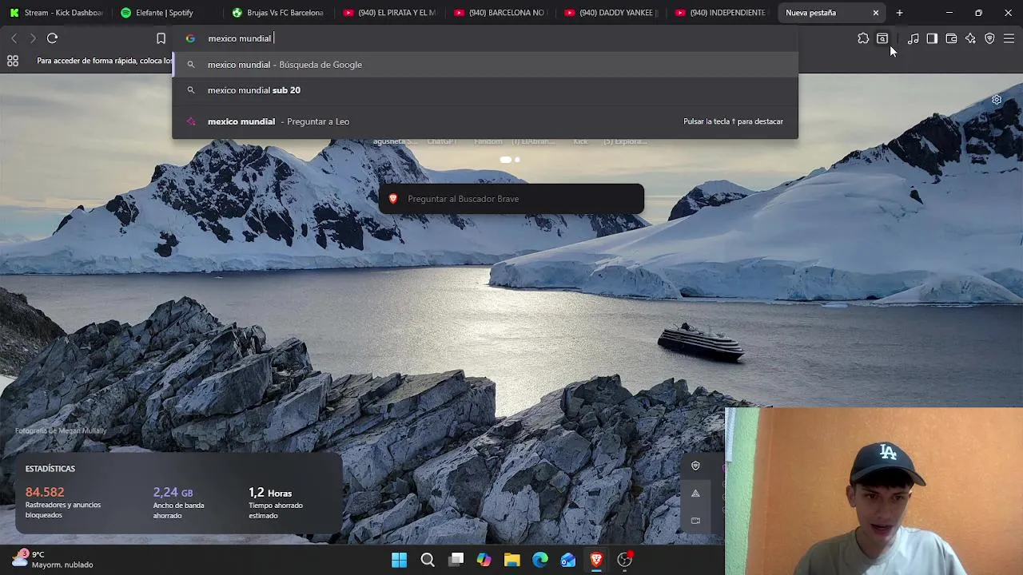Open the weather widget showing 9°C
1023x575 pixels.
coord(53,559)
